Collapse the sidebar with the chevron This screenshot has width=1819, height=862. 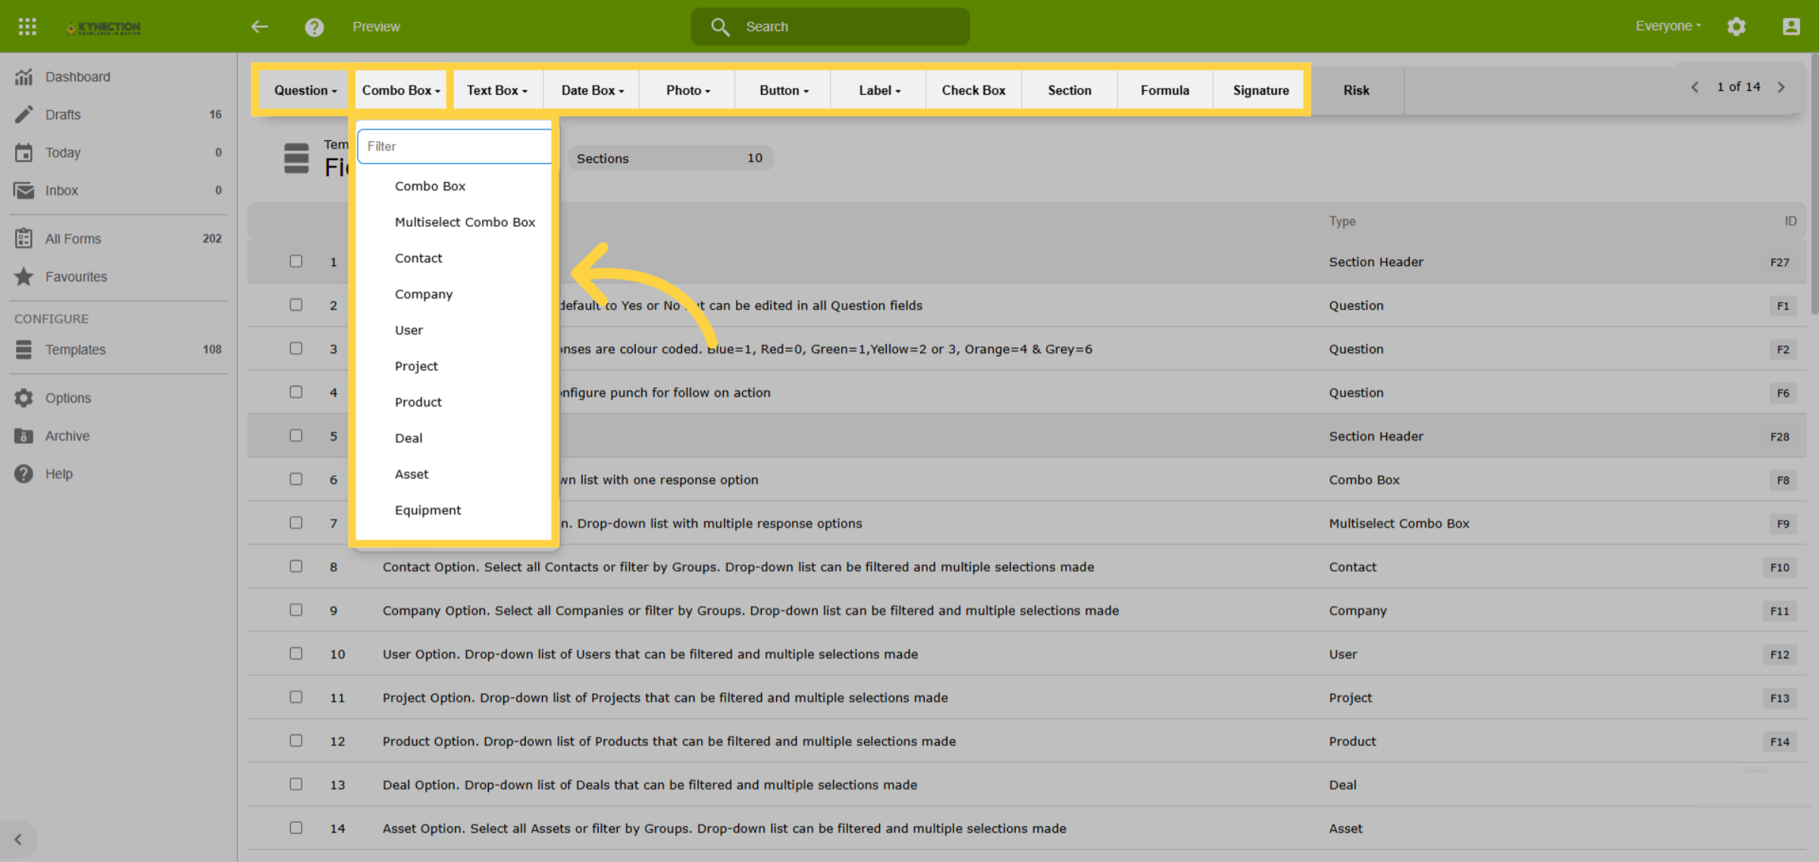point(18,839)
